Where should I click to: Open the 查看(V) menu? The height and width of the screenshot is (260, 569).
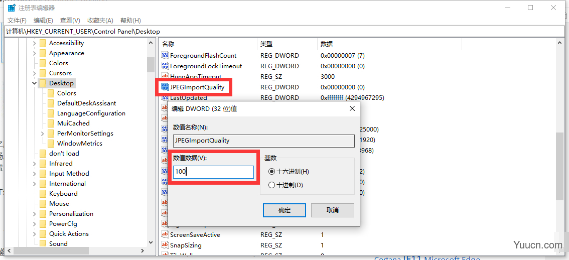pos(70,21)
